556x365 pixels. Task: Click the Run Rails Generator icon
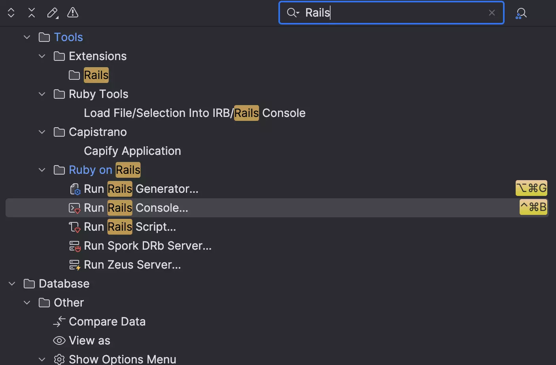tap(75, 189)
